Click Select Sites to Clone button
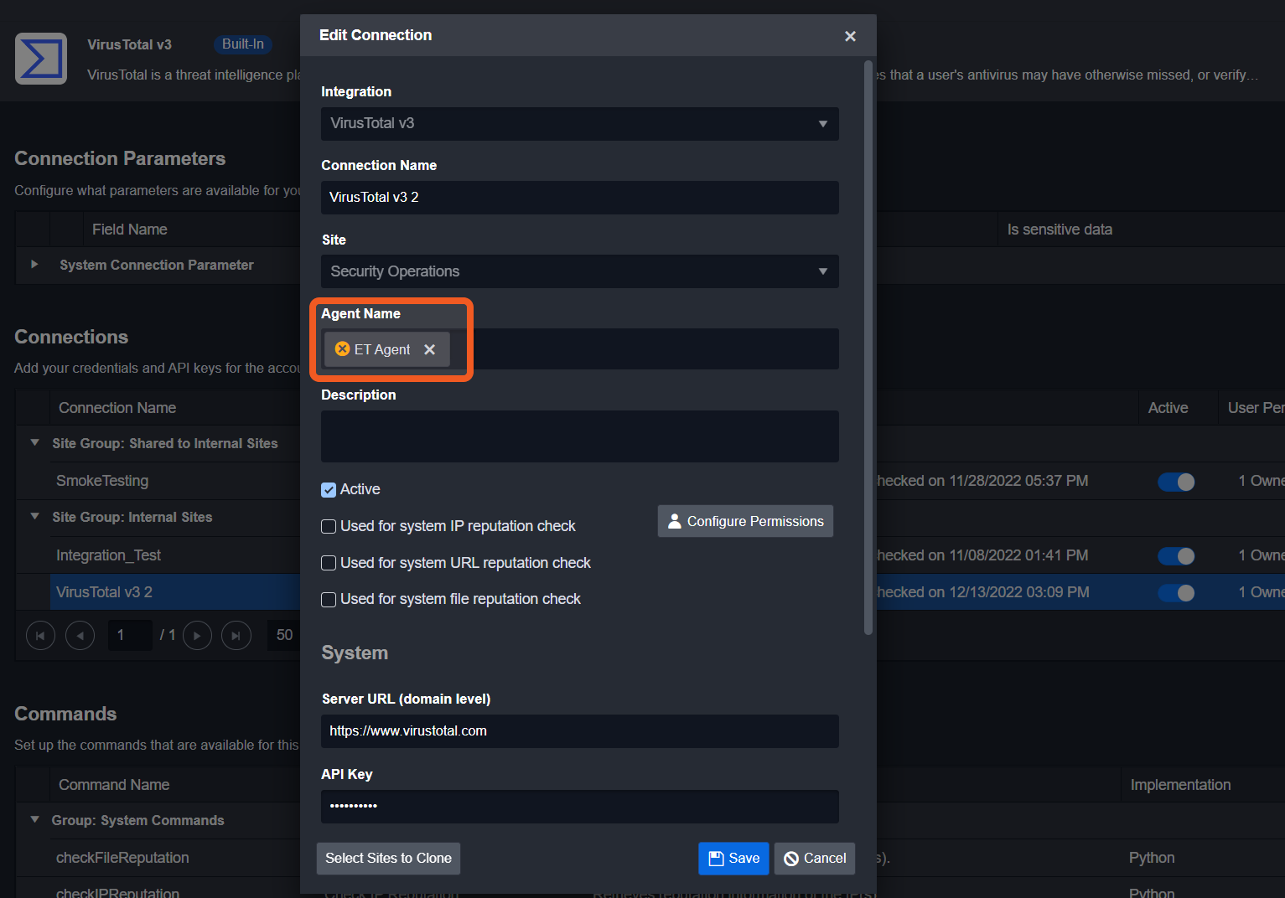 (x=388, y=859)
